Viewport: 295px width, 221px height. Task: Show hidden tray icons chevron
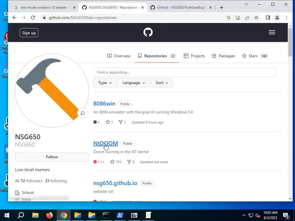click(x=244, y=215)
